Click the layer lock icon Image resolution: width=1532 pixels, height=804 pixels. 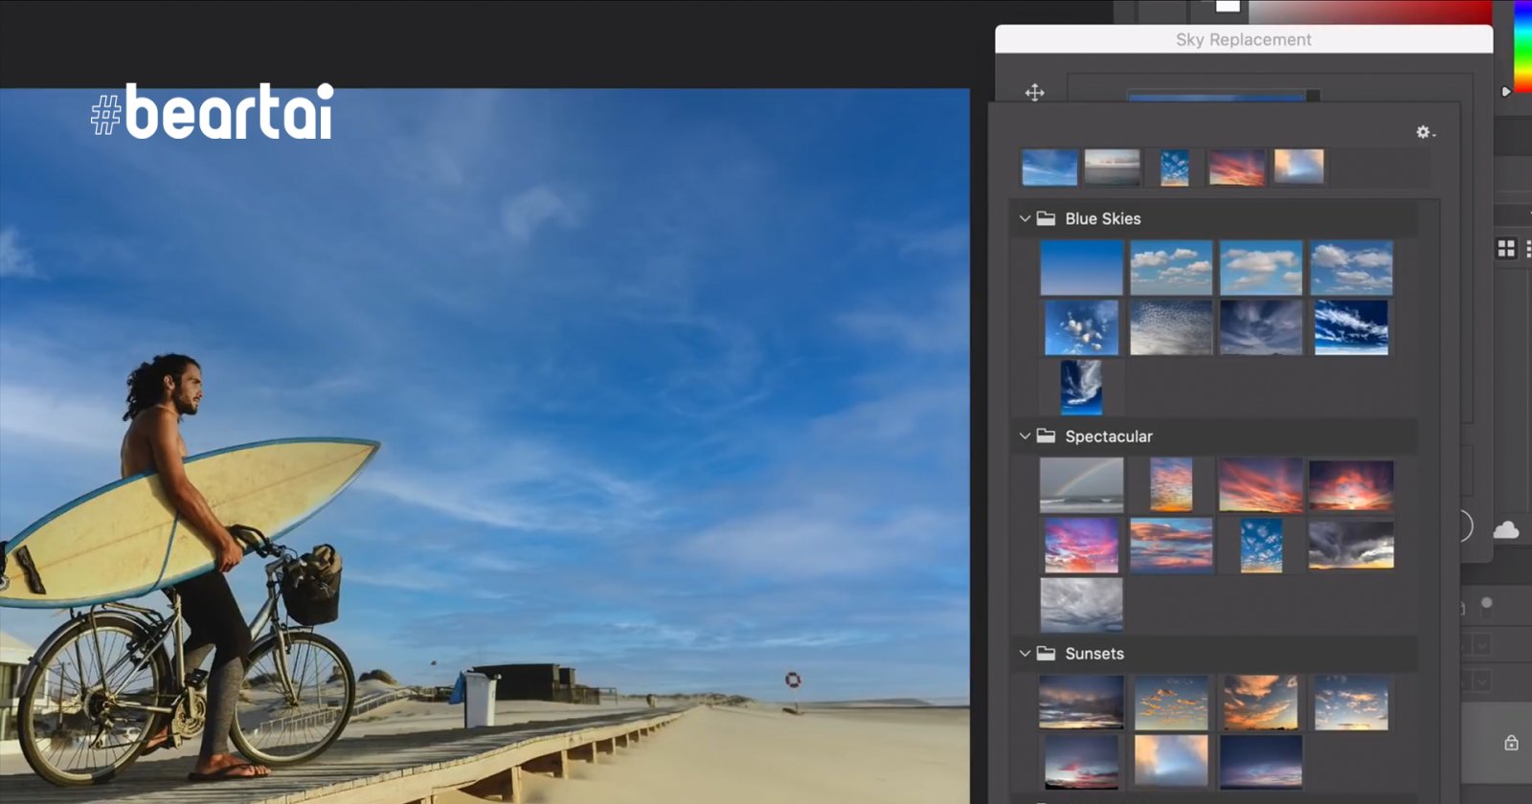click(1511, 743)
